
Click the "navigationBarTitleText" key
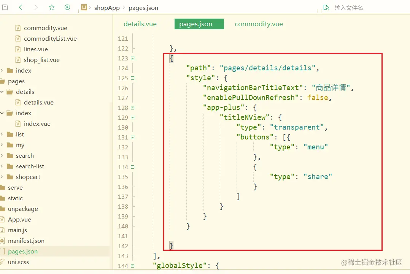coord(253,88)
